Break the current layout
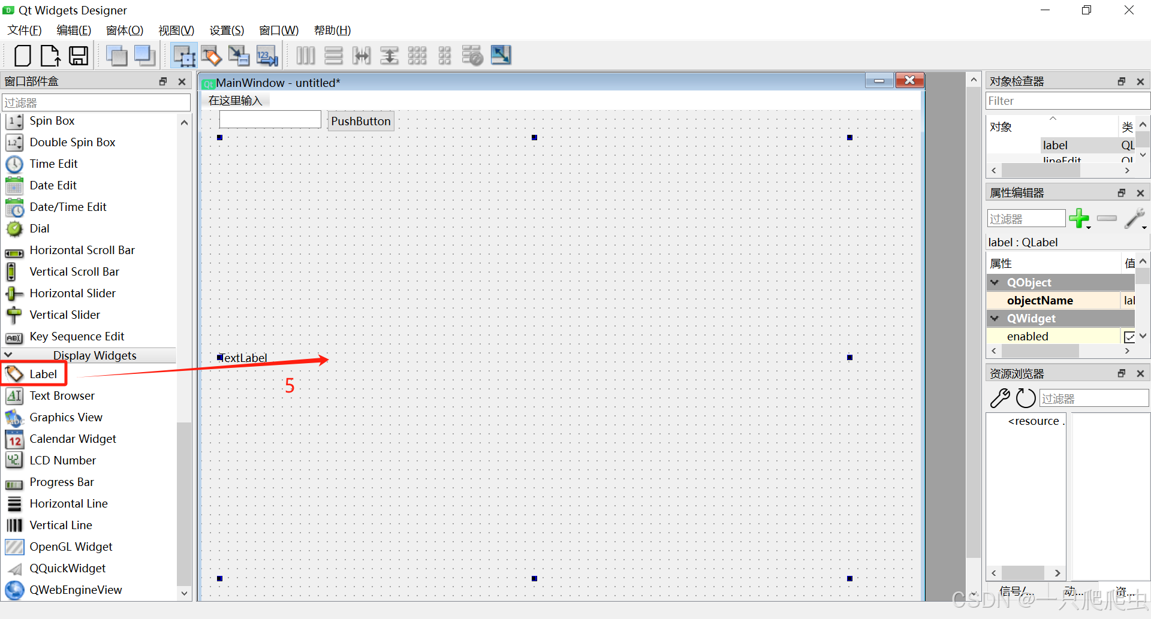Viewport: 1151px width, 619px height. (473, 56)
